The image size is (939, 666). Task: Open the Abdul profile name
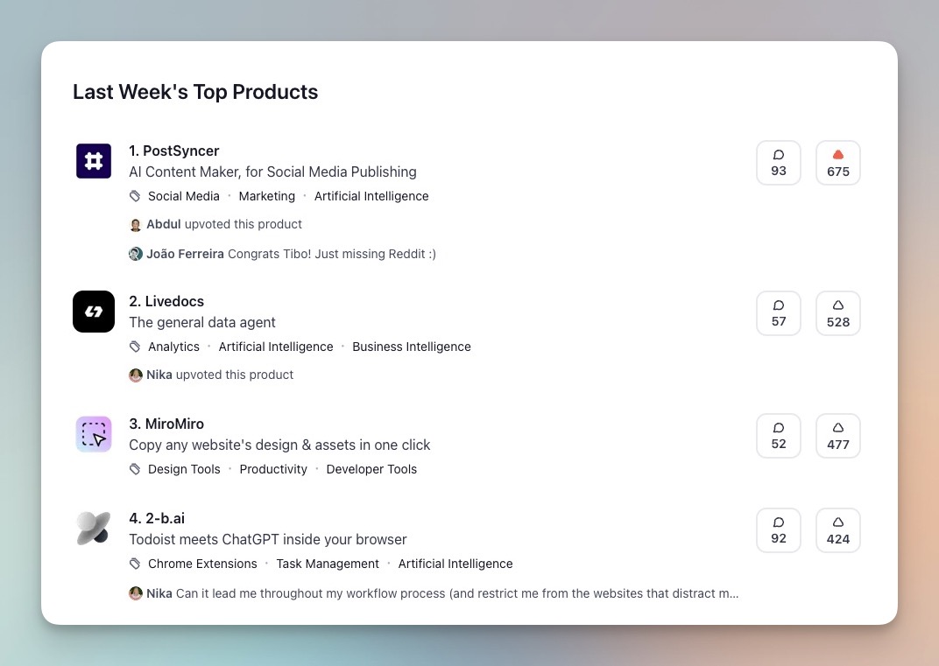[164, 224]
